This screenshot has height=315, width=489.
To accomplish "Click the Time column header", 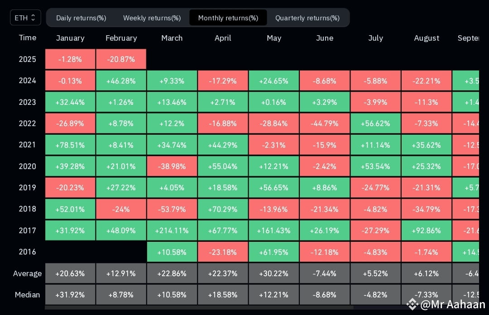I will tap(28, 38).
